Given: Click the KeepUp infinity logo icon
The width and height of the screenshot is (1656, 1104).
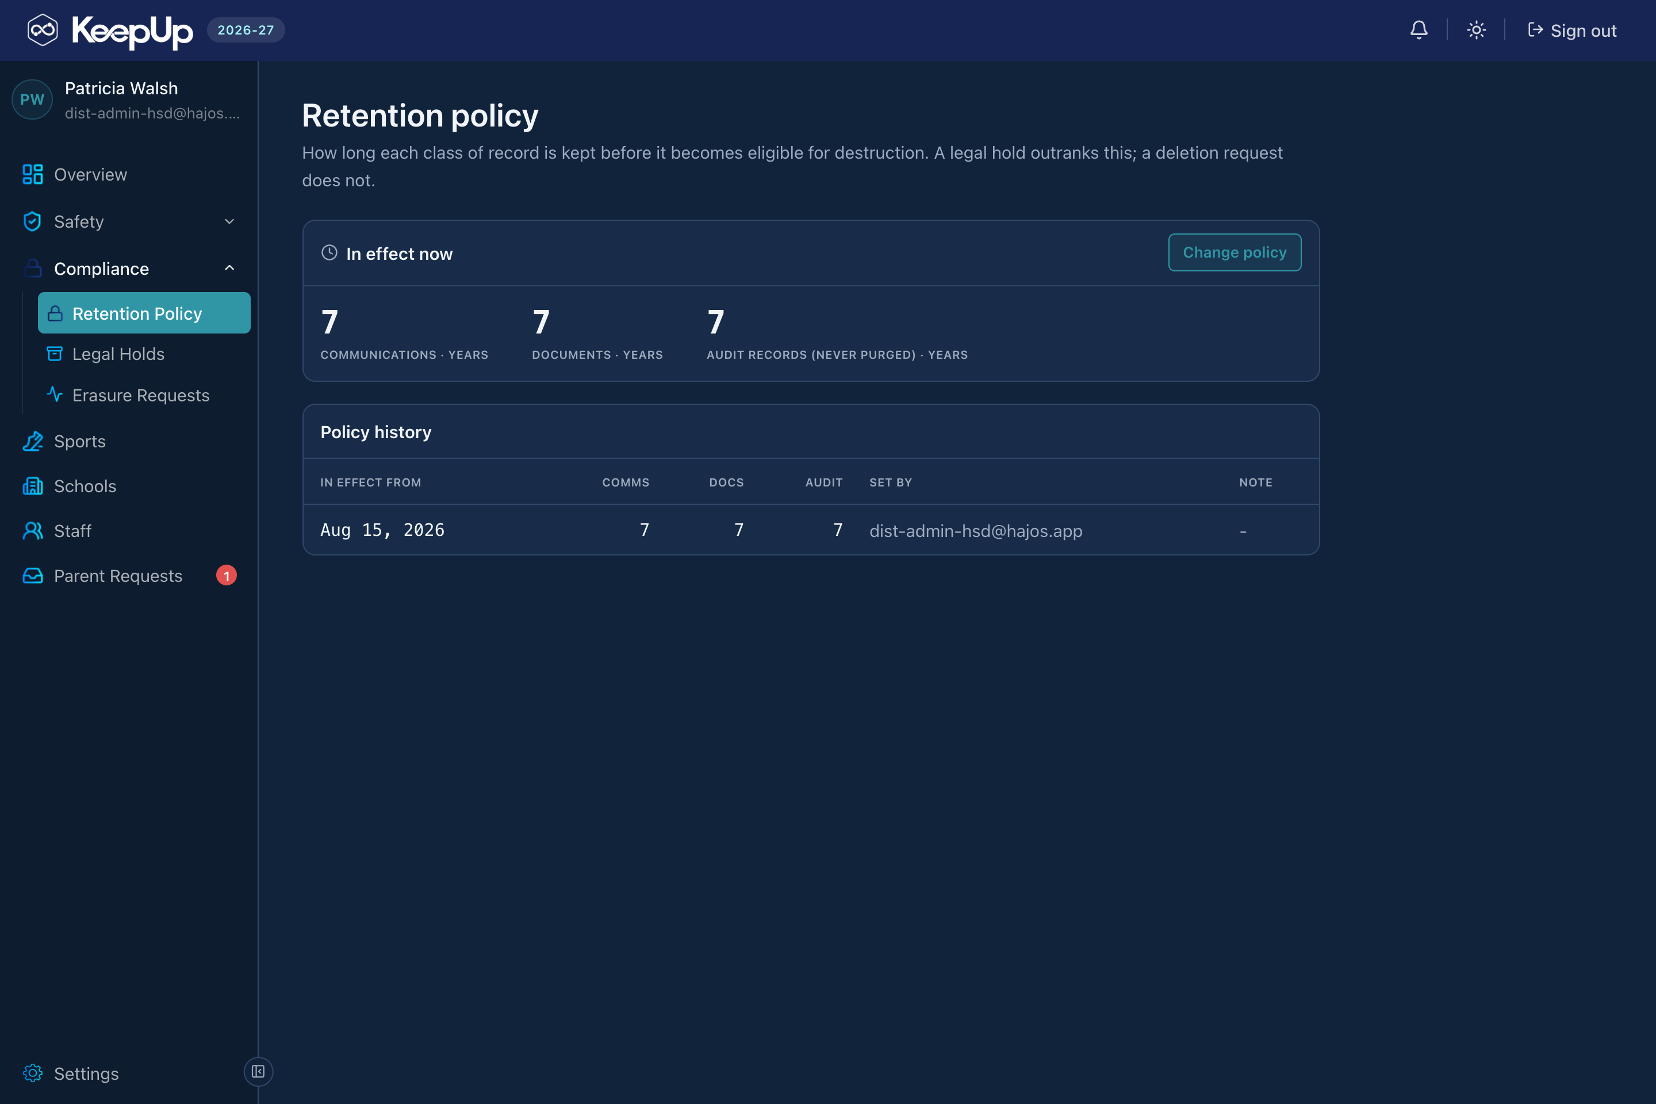Looking at the screenshot, I should [42, 30].
